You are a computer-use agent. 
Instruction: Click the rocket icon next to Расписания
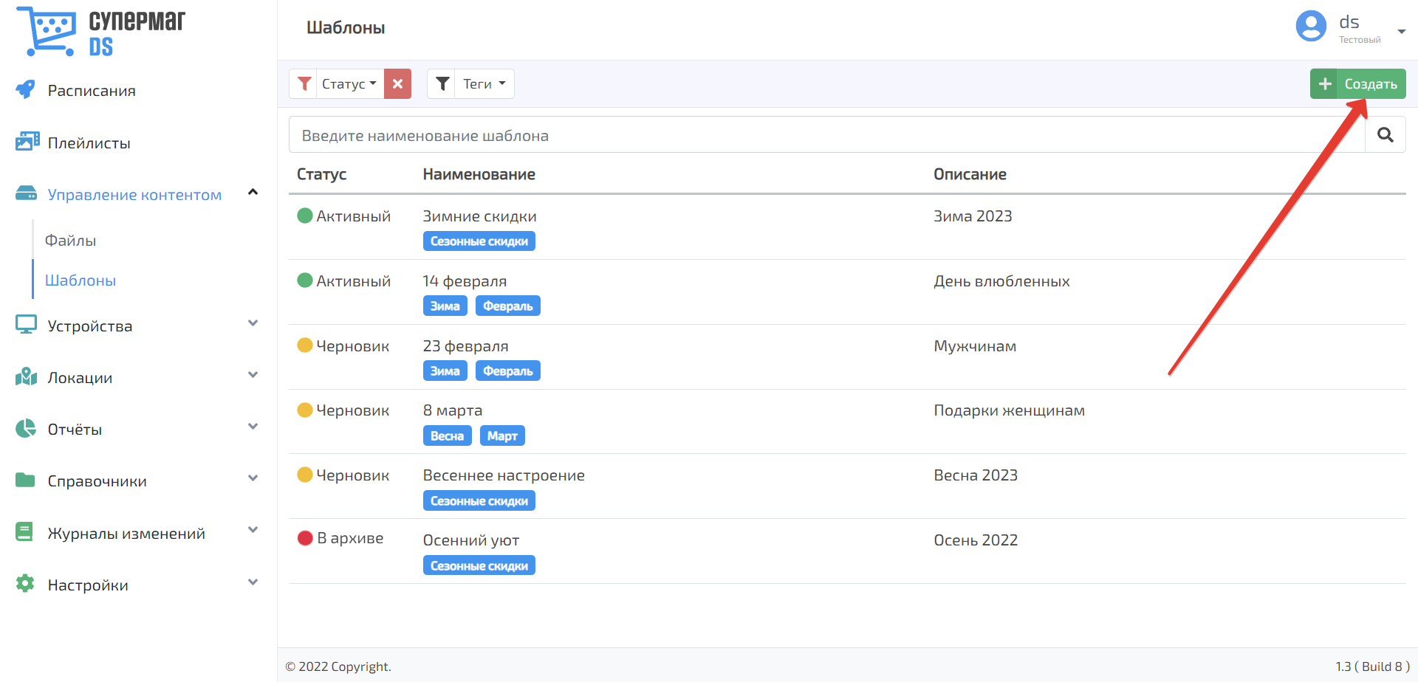(26, 90)
